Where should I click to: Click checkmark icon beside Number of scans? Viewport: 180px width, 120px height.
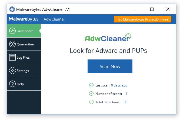[91, 94]
